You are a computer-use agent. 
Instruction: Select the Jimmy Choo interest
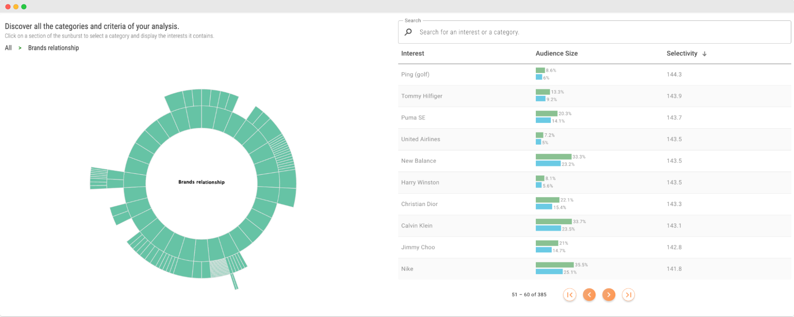(418, 247)
